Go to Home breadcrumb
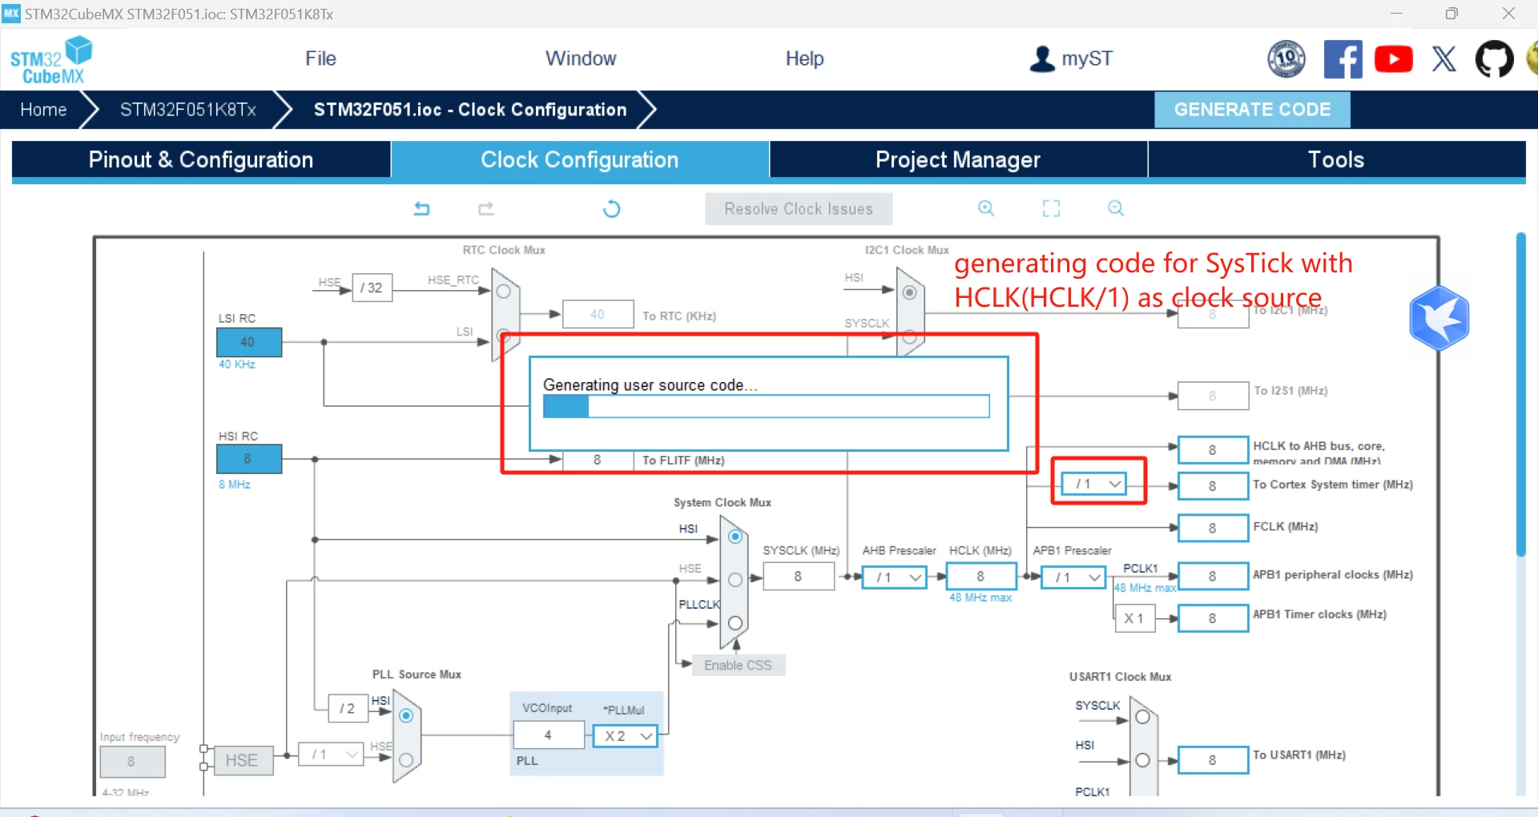Viewport: 1538px width, 817px height. click(43, 110)
